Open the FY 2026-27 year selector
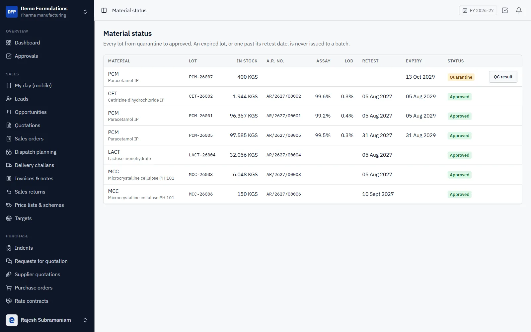 [x=478, y=10]
